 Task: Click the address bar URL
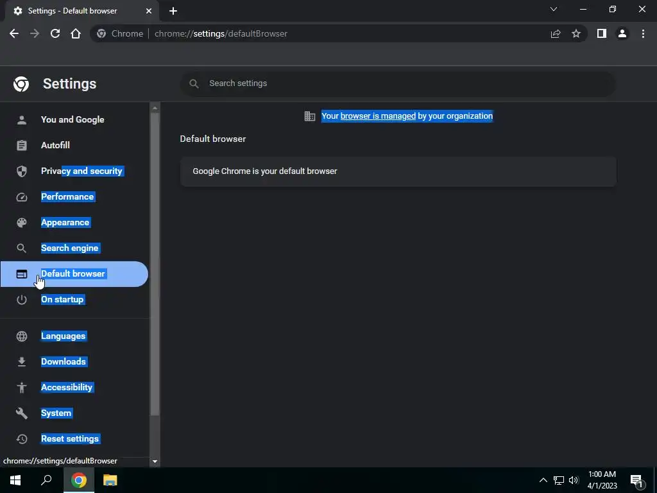[221, 33]
